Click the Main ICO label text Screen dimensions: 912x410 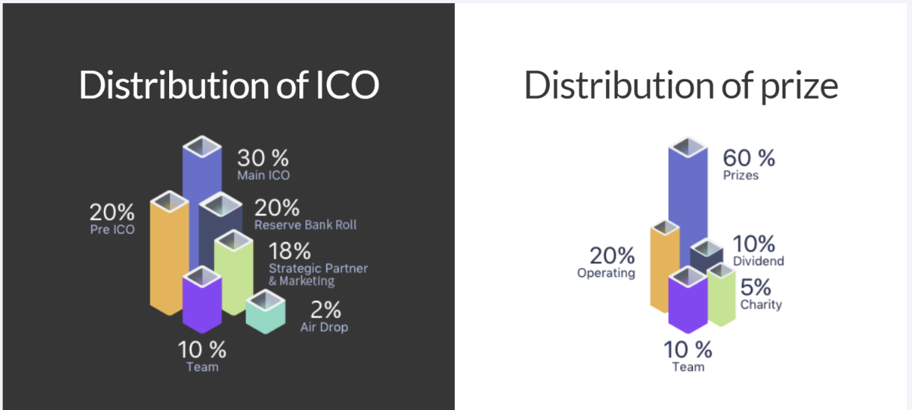pyautogui.click(x=263, y=176)
